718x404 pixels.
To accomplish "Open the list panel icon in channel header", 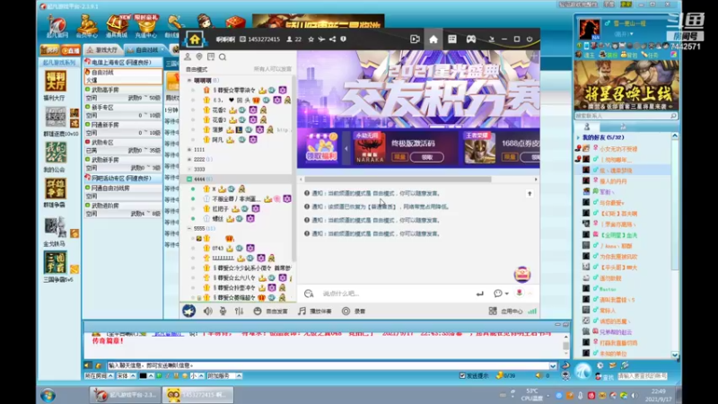I will (x=452, y=40).
